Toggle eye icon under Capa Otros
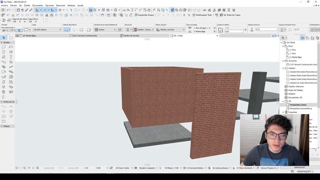Screen dimensions: 320x180 [x=30, y=21]
